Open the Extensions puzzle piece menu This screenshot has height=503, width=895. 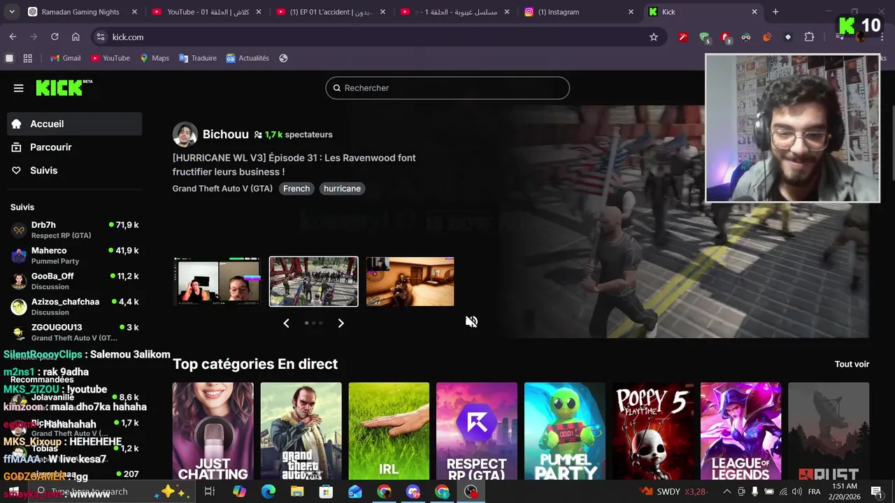click(x=809, y=37)
